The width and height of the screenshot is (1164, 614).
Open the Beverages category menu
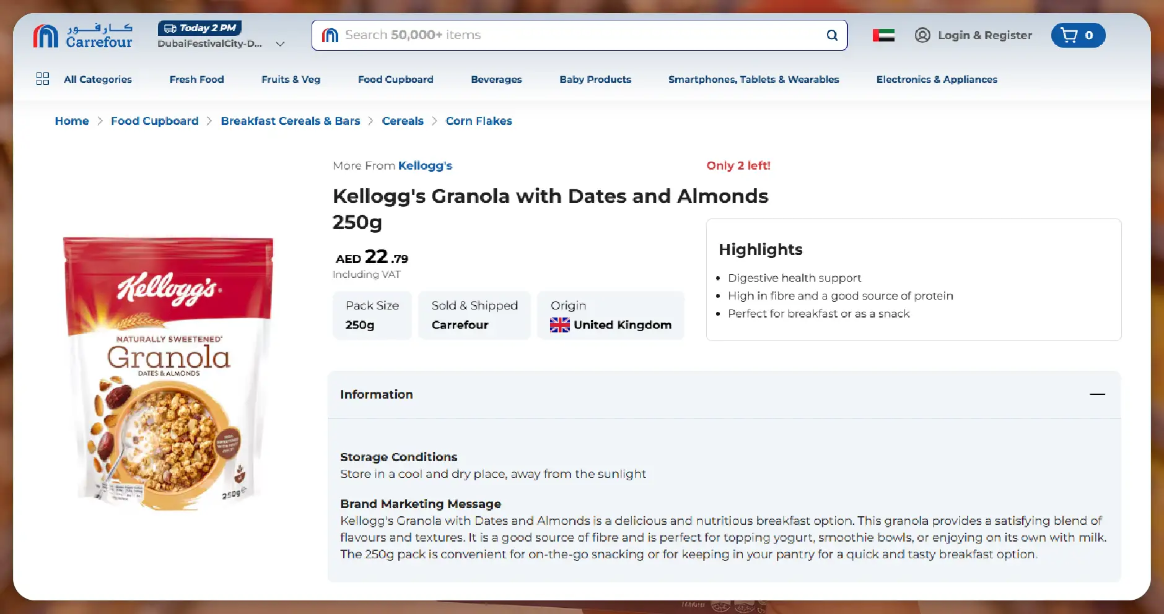point(496,79)
